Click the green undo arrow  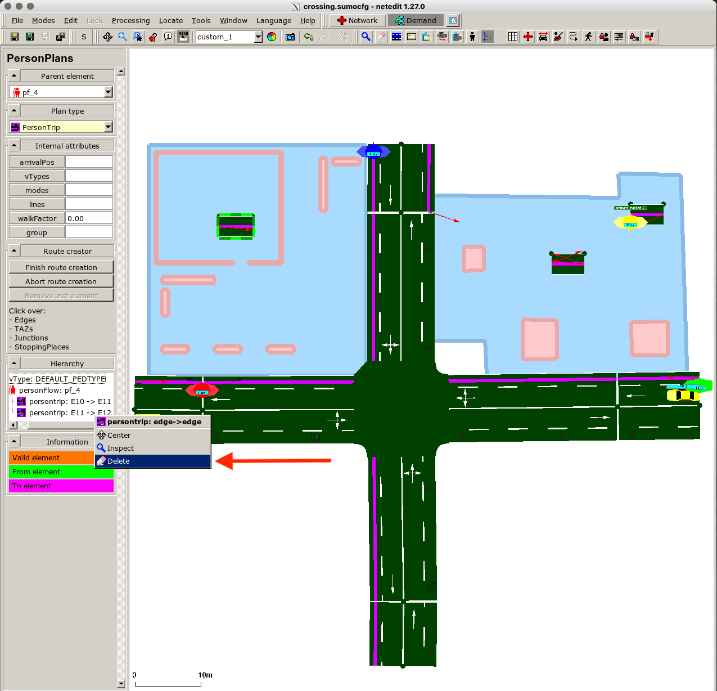[309, 37]
